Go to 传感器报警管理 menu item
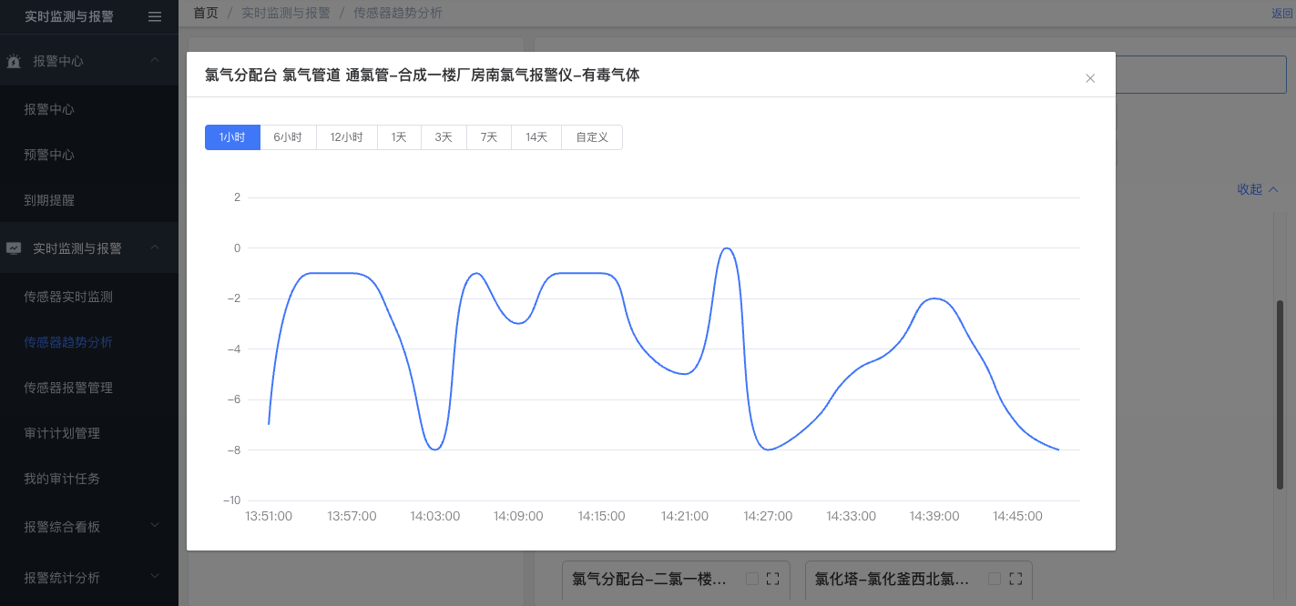Screen dimensions: 1296x606 68,388
